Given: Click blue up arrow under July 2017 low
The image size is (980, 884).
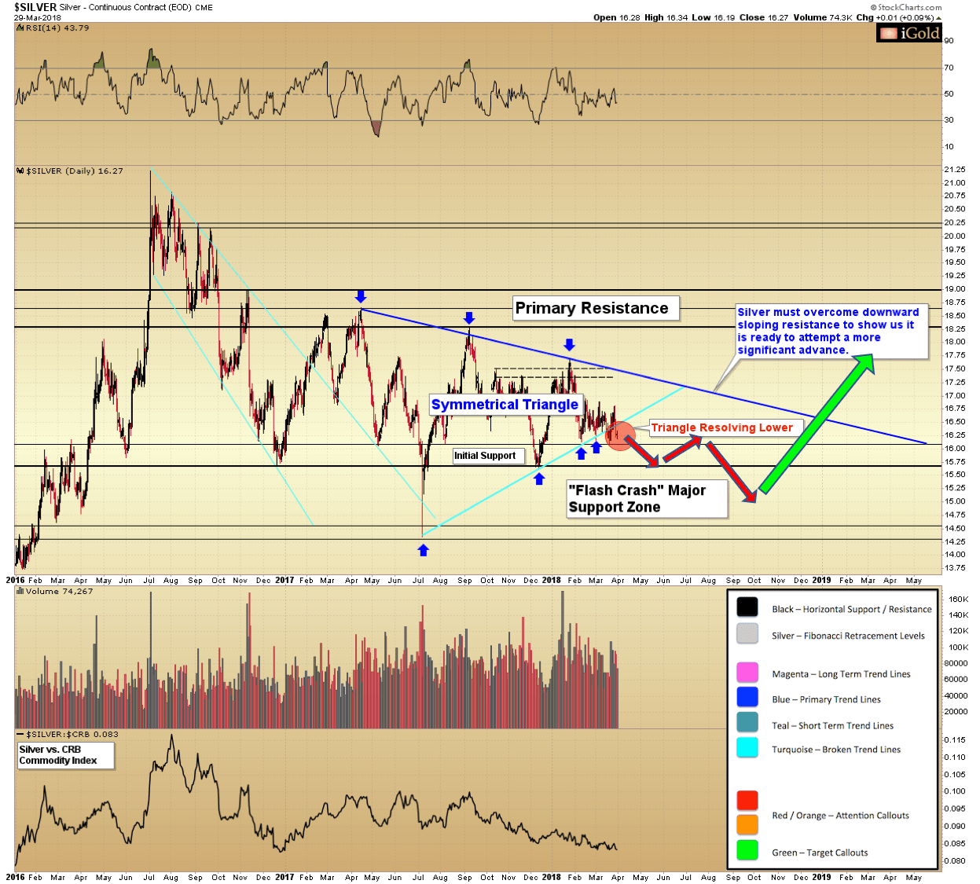Looking at the screenshot, I should [423, 550].
